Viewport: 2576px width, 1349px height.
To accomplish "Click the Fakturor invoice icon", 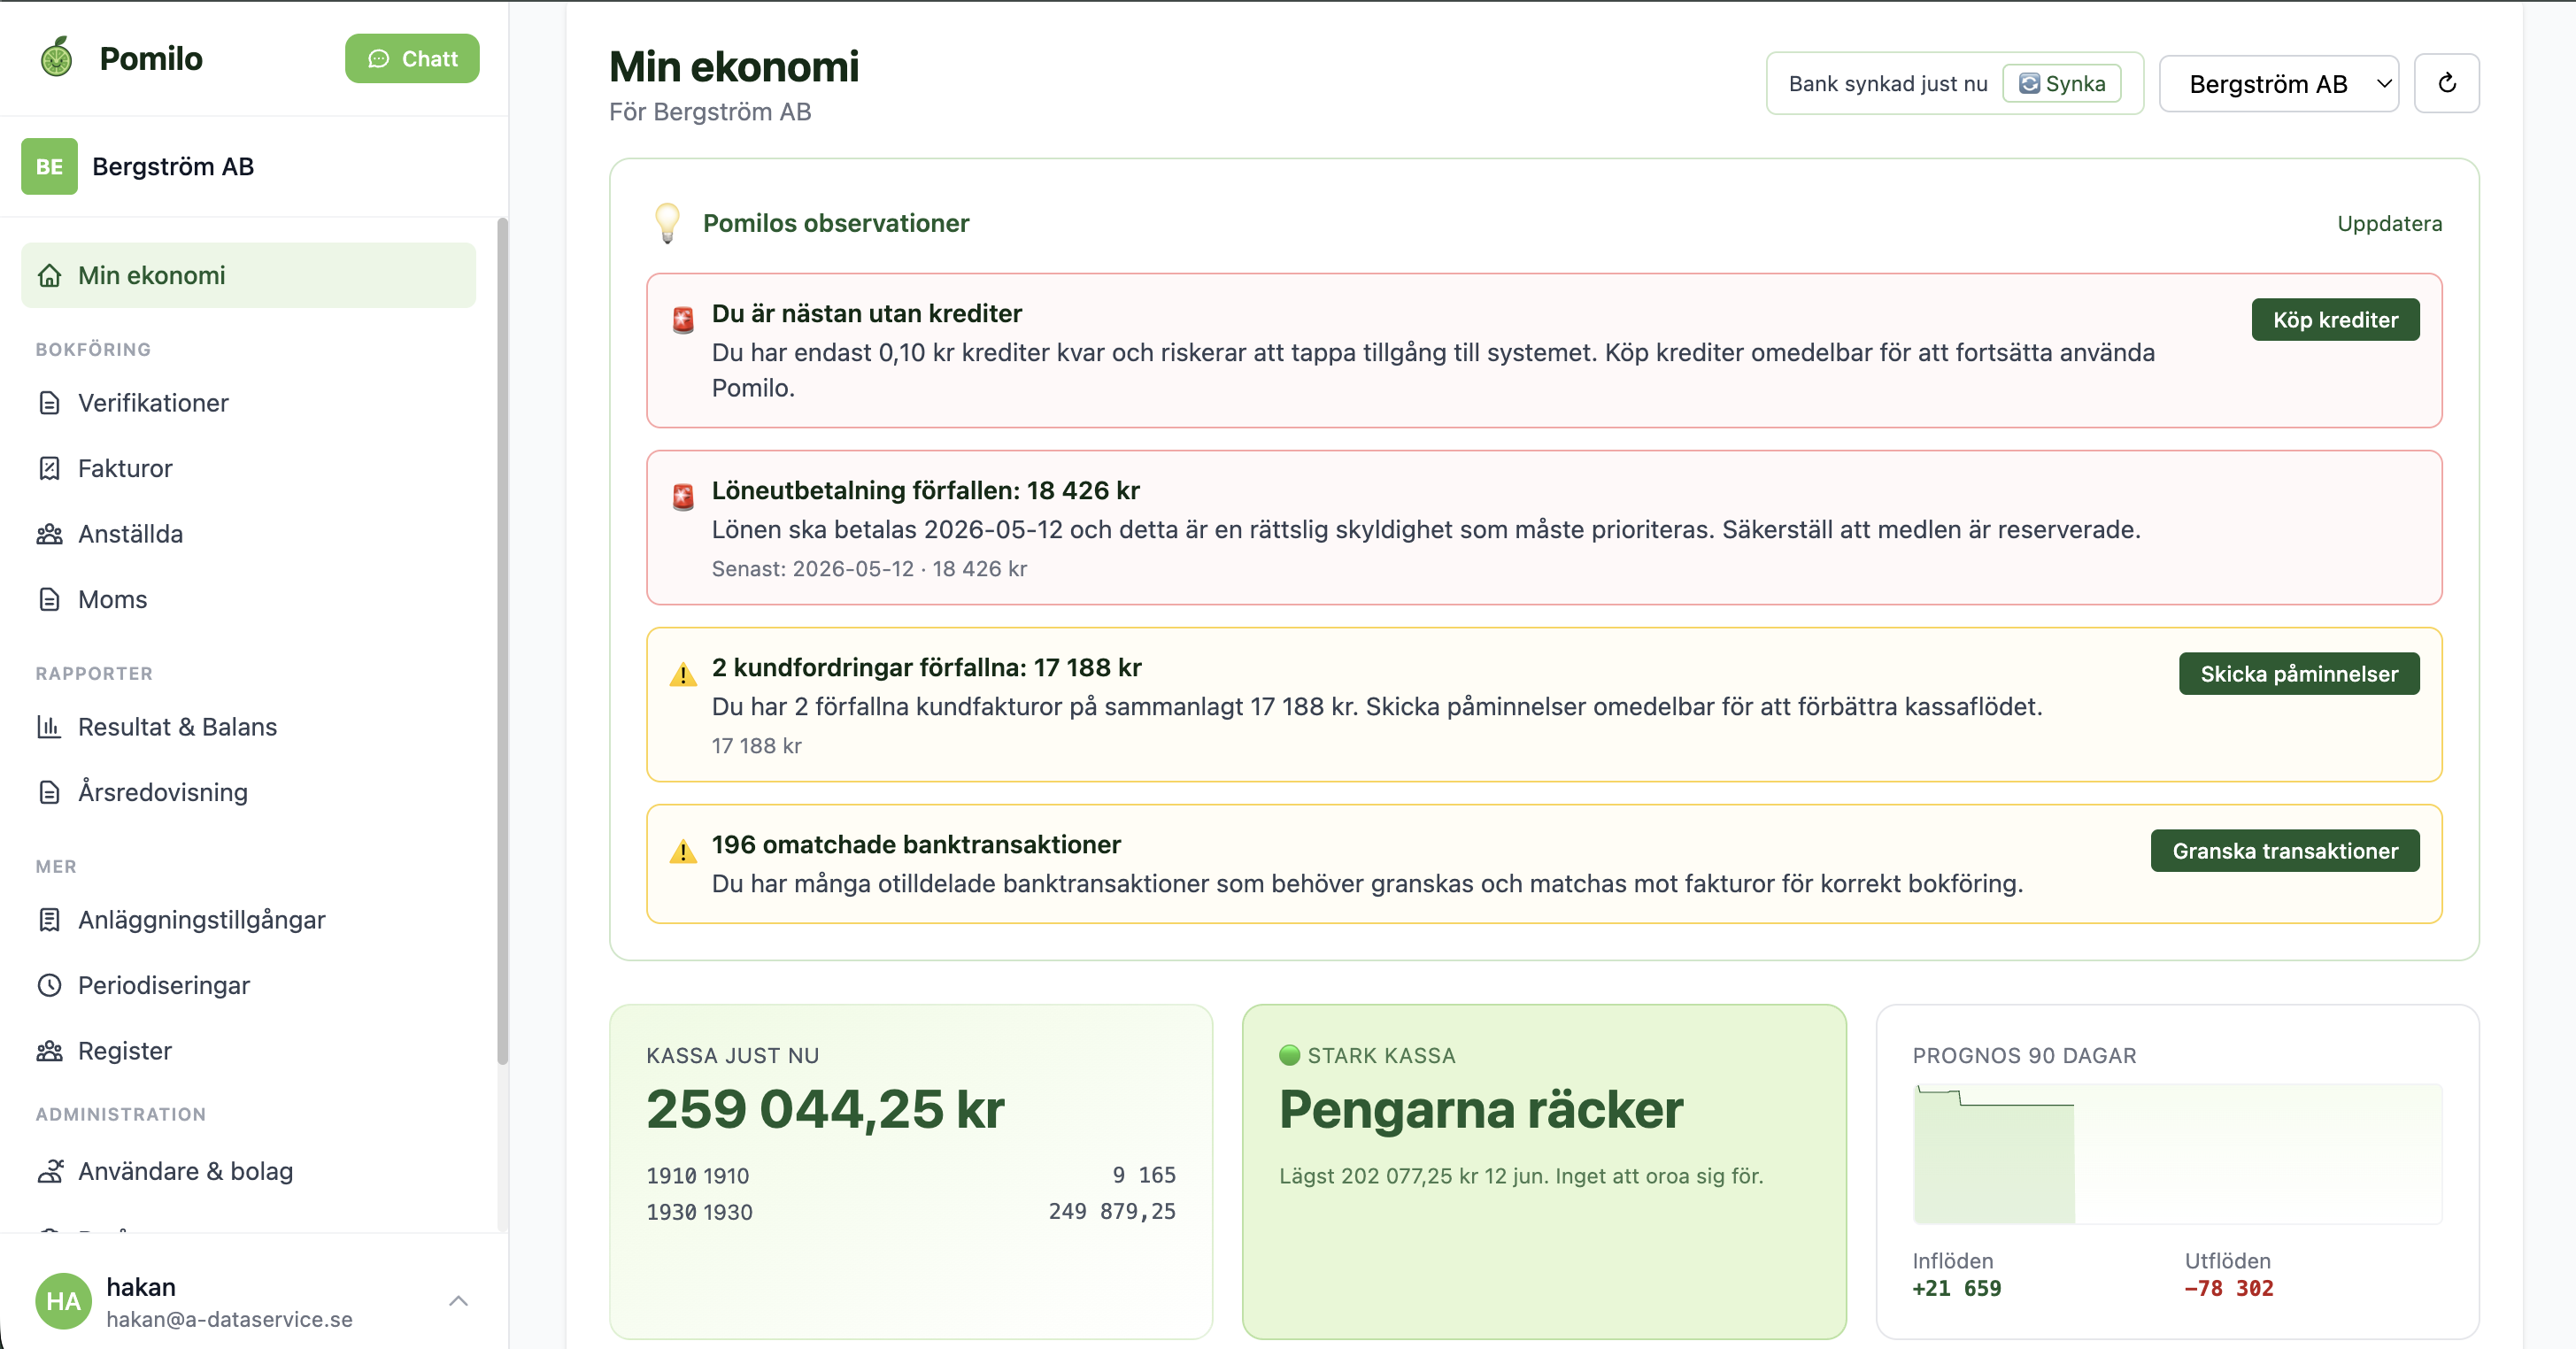I will pos(49,468).
